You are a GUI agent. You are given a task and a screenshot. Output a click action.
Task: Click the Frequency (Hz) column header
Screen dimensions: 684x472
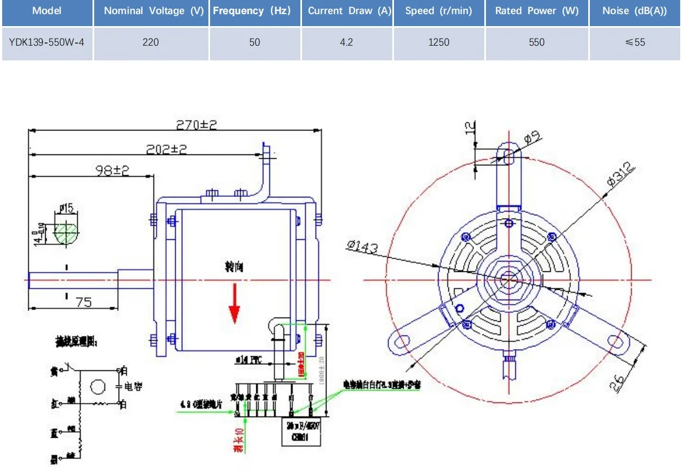click(255, 11)
